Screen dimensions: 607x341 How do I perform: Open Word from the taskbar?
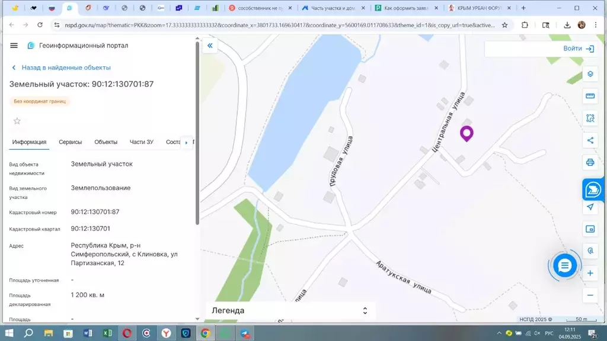(88, 333)
